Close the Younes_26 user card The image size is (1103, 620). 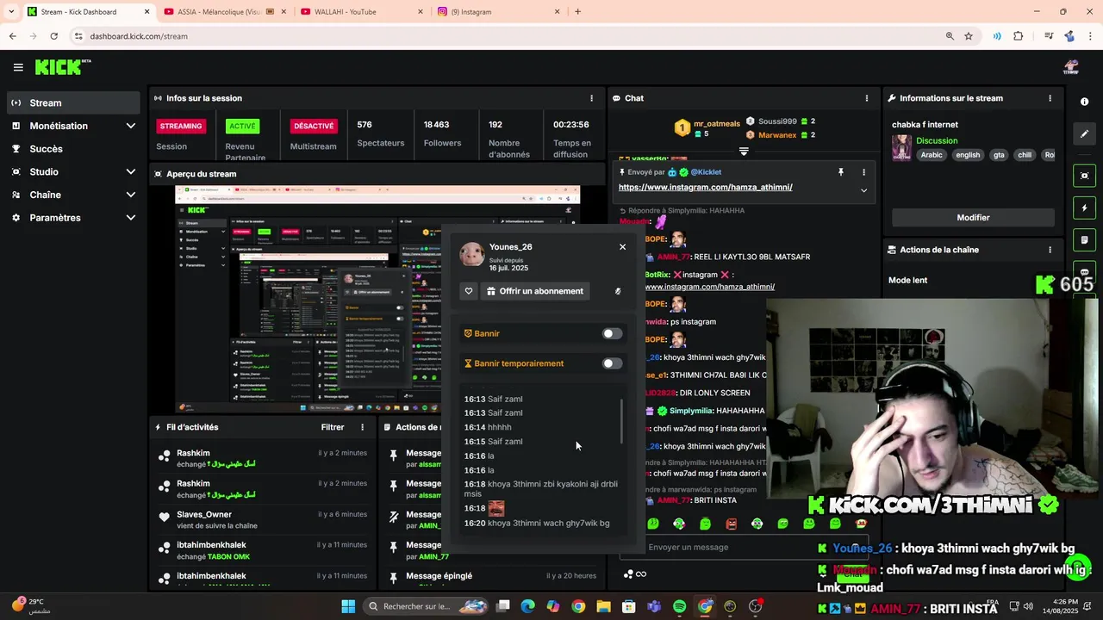coord(622,247)
